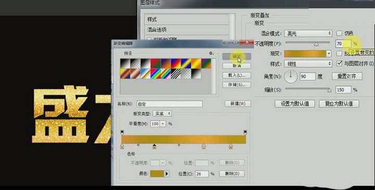Choose the copper gradient preset
This screenshot has width=375, height=190.
click(x=135, y=74)
